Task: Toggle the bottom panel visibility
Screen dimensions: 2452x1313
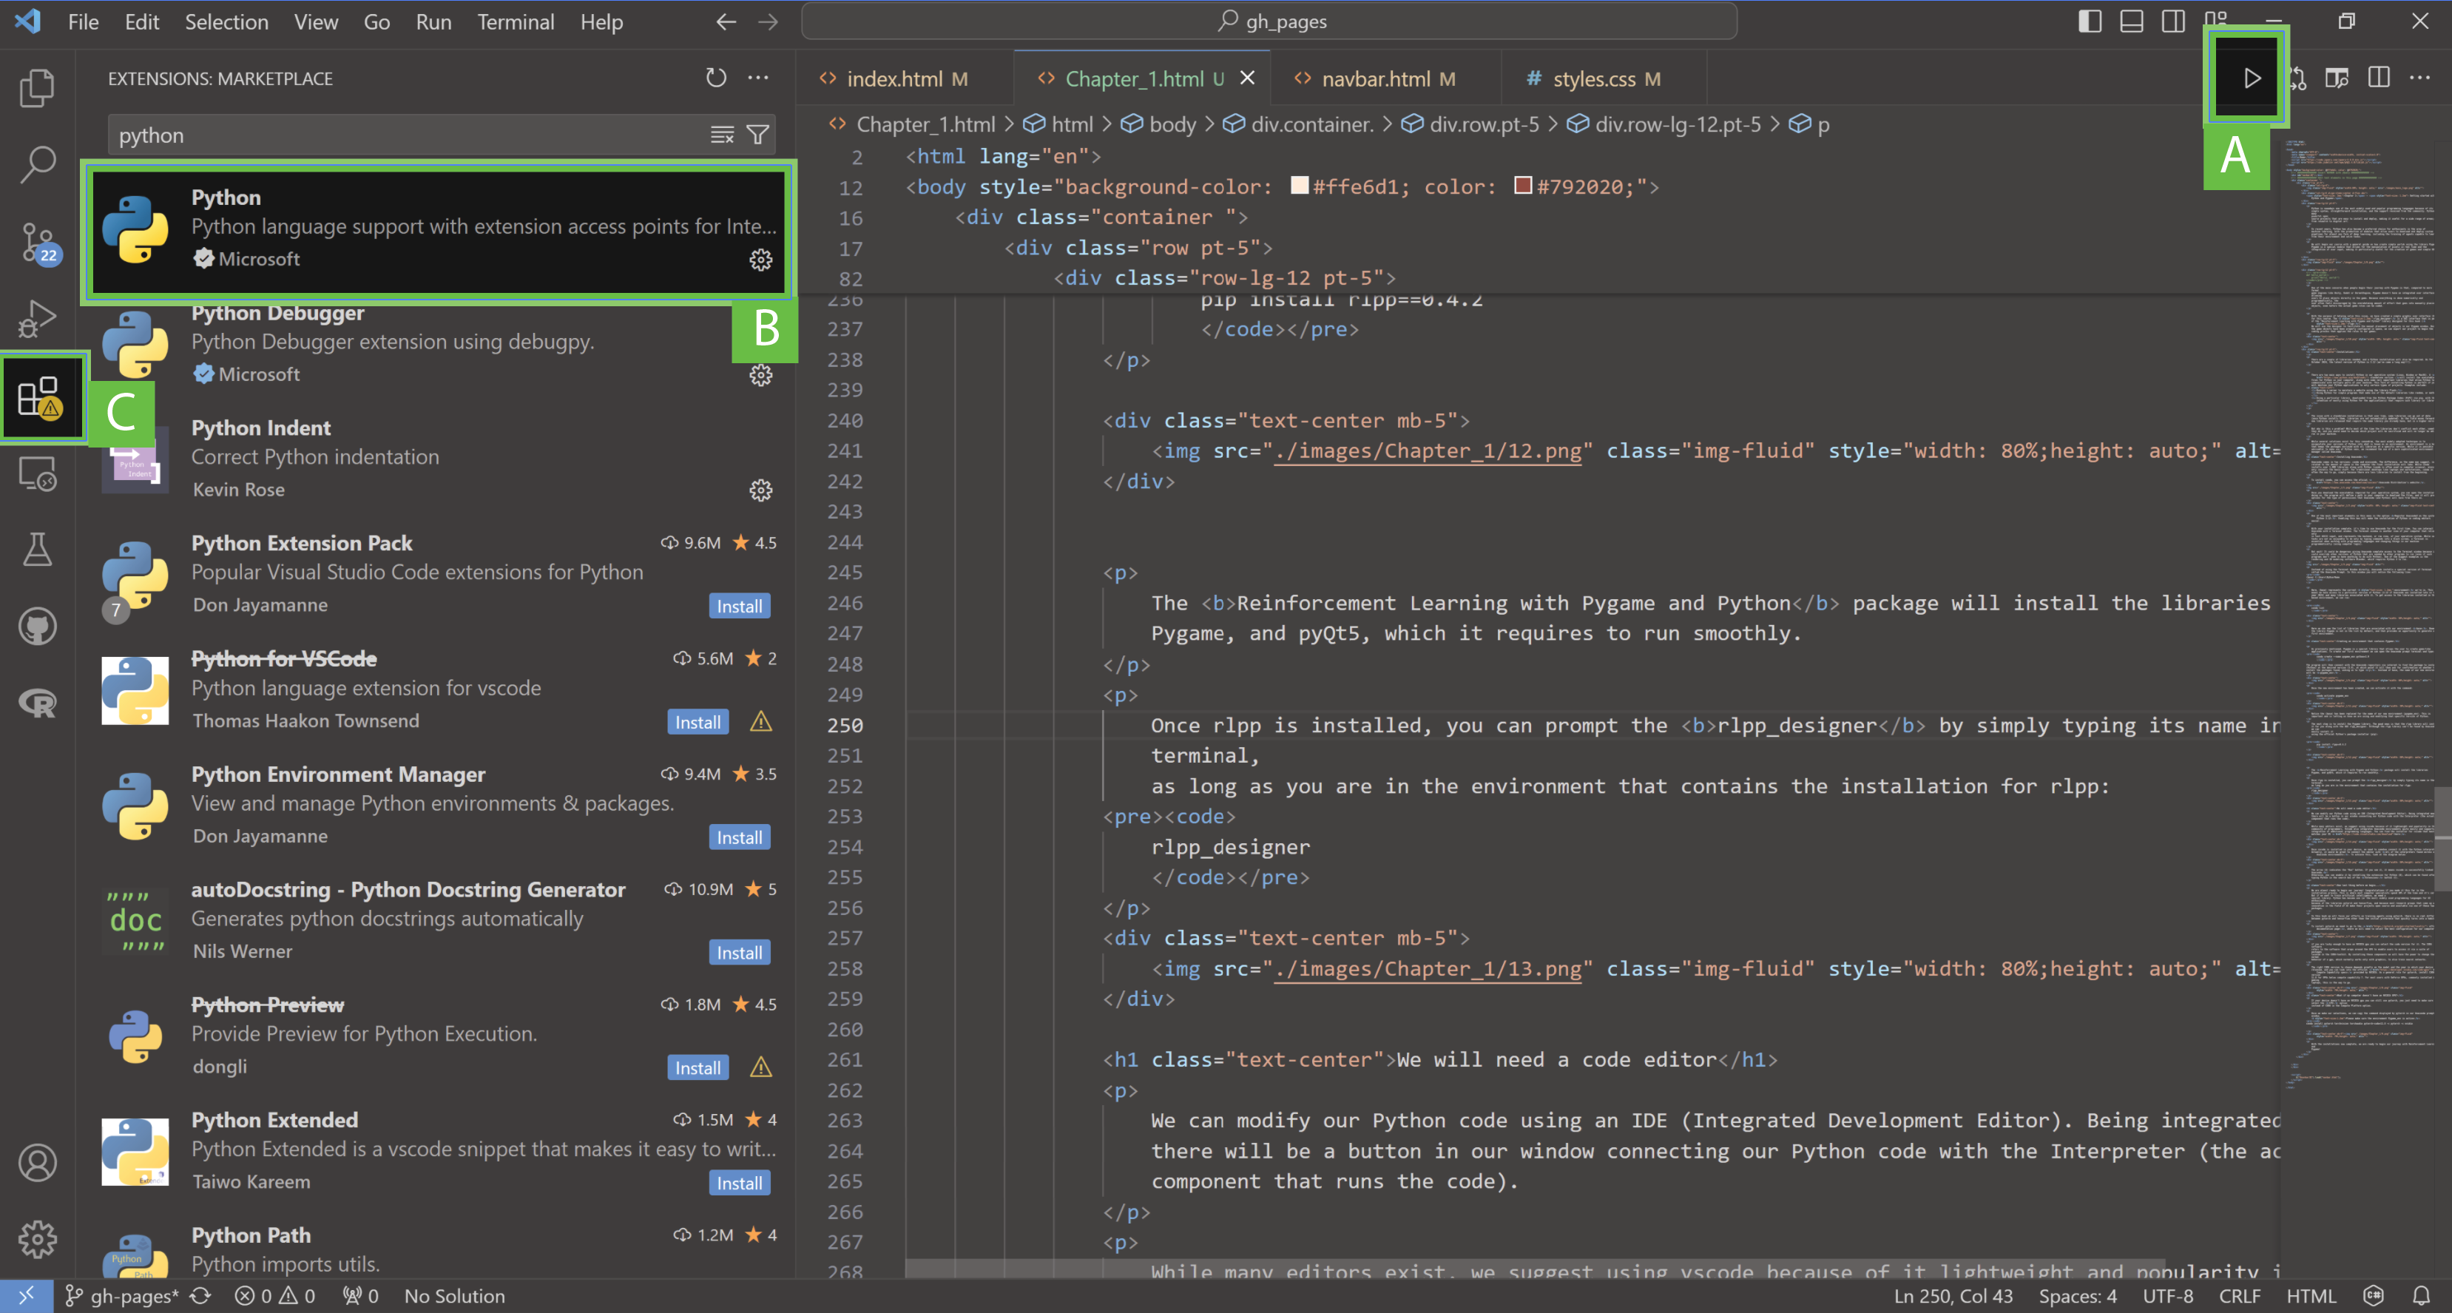Action: pyautogui.click(x=2132, y=21)
